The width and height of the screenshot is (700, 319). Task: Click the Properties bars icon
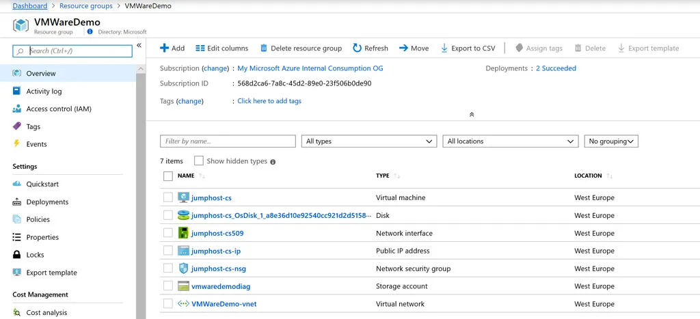(x=17, y=237)
